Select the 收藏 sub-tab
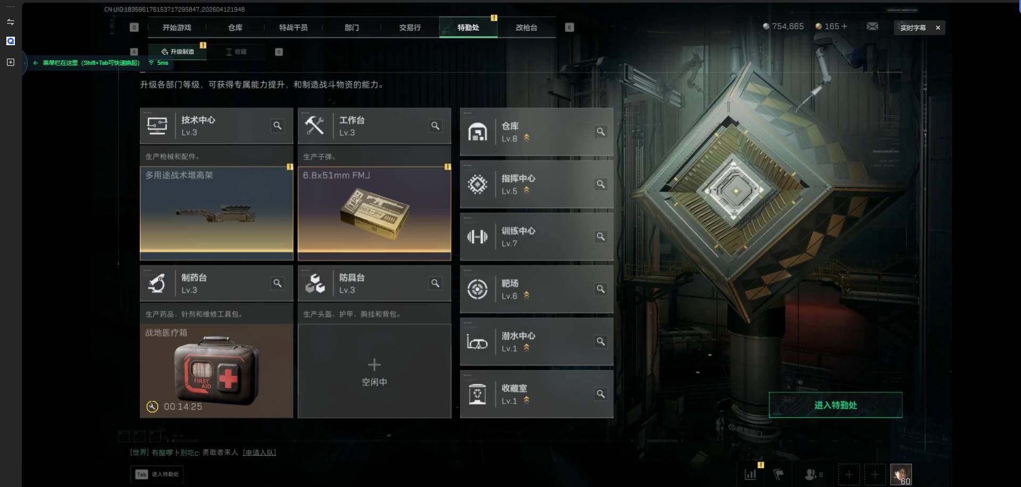Image resolution: width=1021 pixels, height=487 pixels. (236, 52)
